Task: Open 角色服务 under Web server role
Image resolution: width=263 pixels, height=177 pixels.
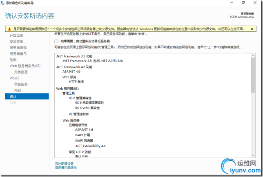Action: click(x=21, y=72)
